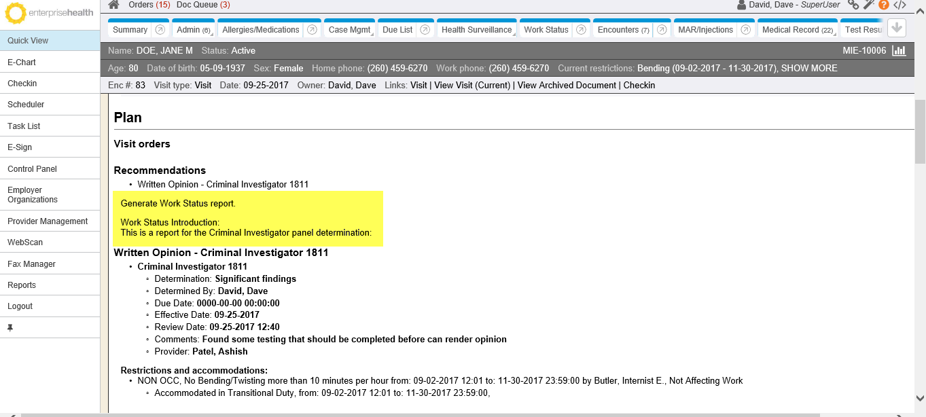The width and height of the screenshot is (926, 417).
Task: Click the magic wand icon
Action: pyautogui.click(x=869, y=5)
